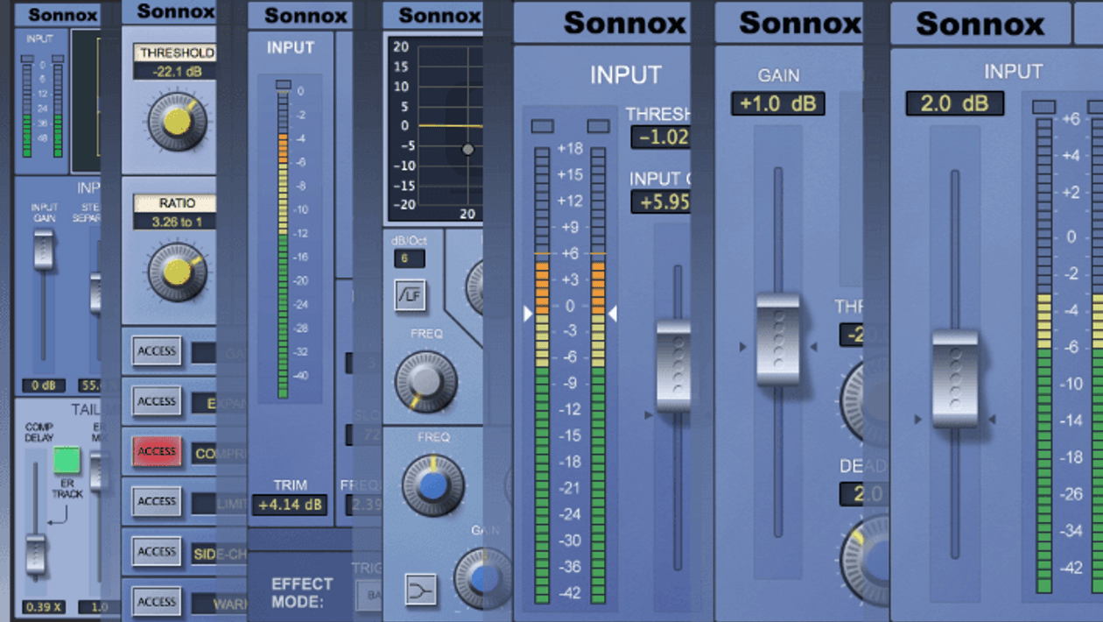Click the Gain +1.0 dB value field
Viewport: 1103px width, 622px height.
click(777, 103)
